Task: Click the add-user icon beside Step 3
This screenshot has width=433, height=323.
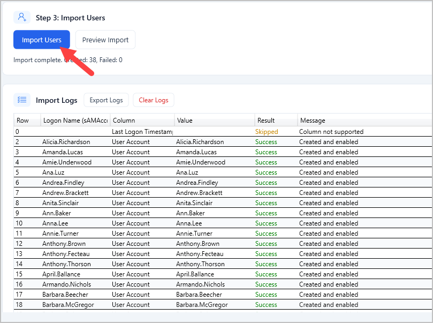Action: (22, 17)
